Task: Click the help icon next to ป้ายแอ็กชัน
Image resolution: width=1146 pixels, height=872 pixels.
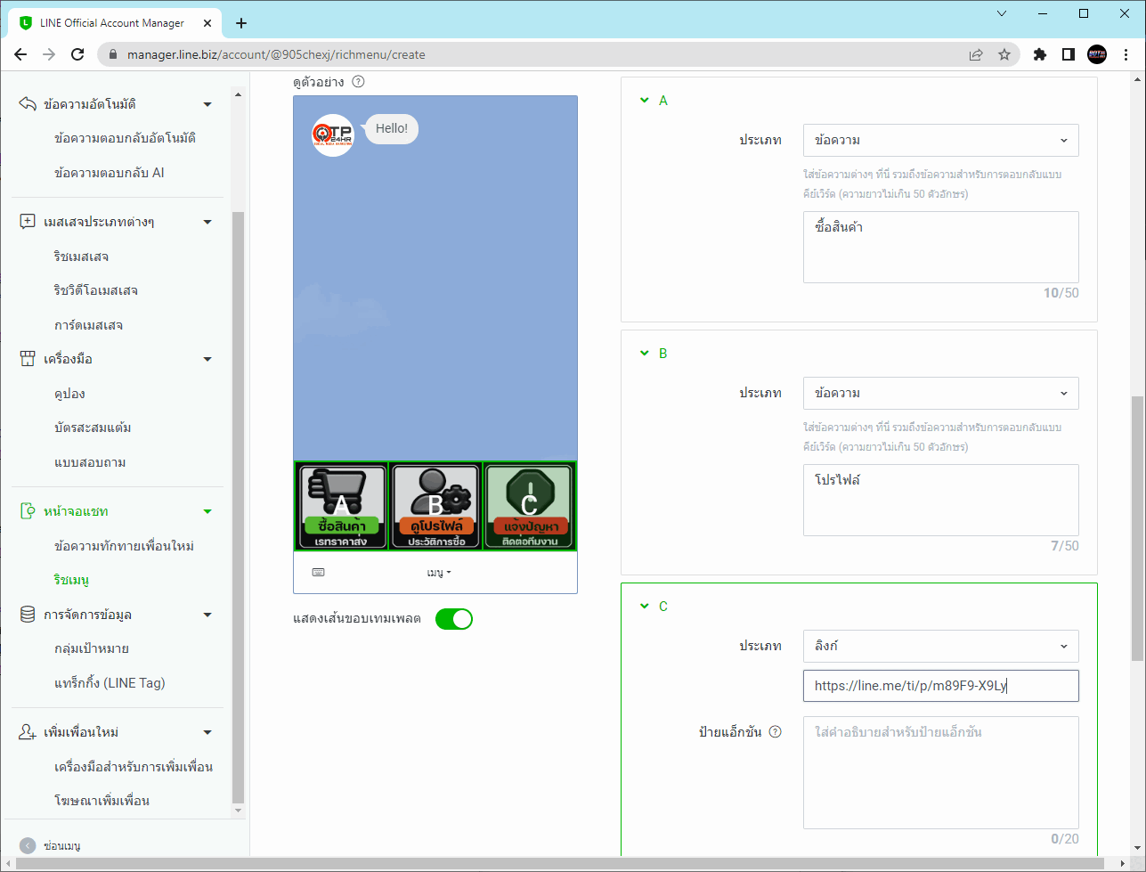Action: (x=775, y=732)
